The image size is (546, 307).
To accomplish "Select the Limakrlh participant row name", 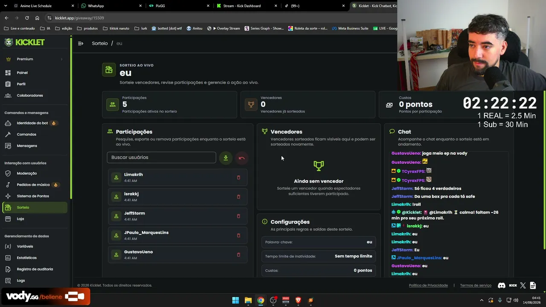I will coord(134,175).
